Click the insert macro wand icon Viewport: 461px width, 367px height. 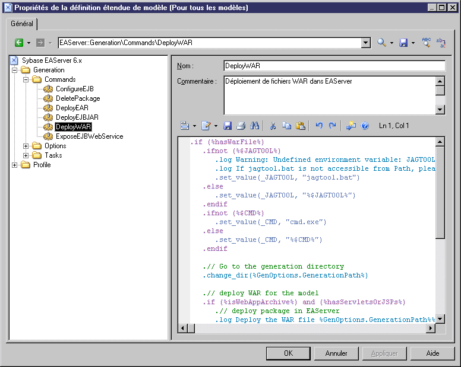[351, 126]
